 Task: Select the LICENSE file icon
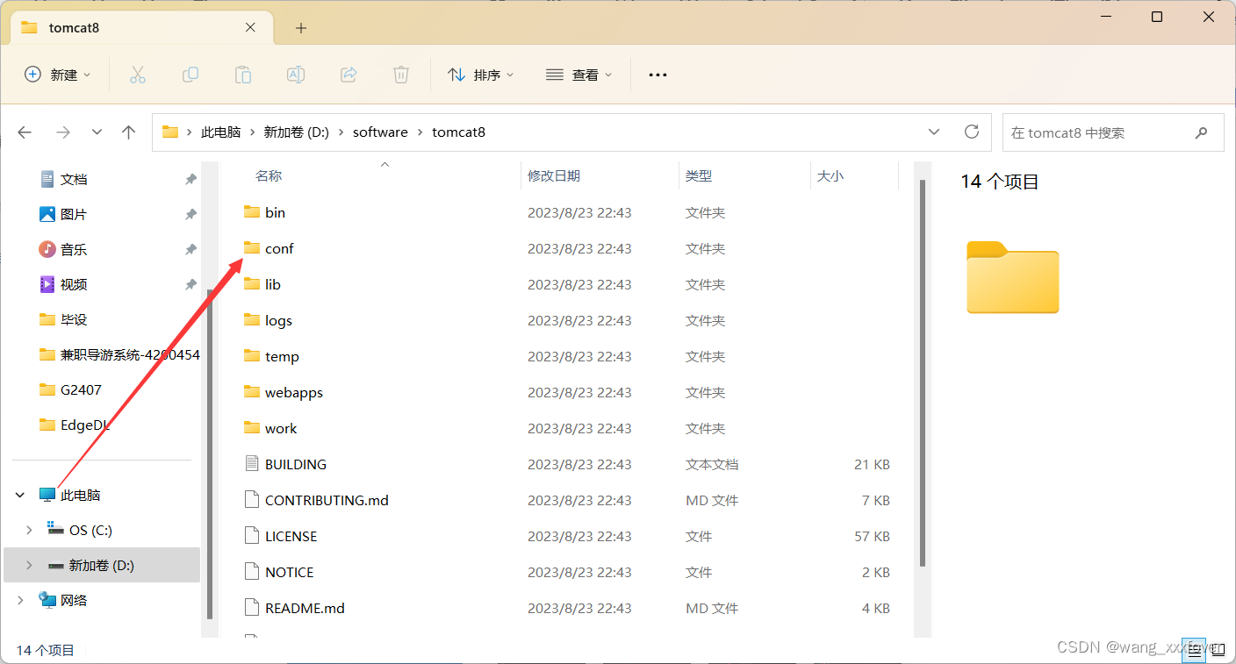252,535
